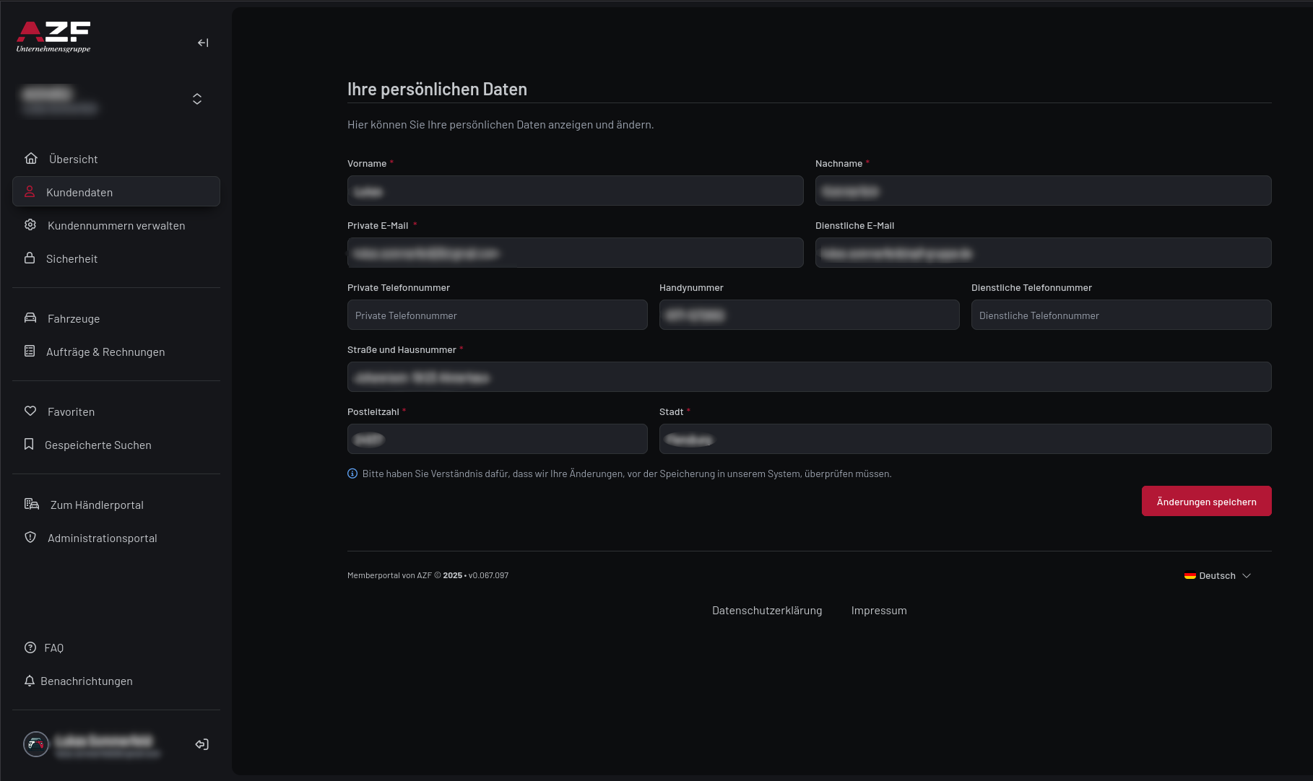Open Sicherheit with the lock icon
The image size is (1313, 781).
(30, 258)
